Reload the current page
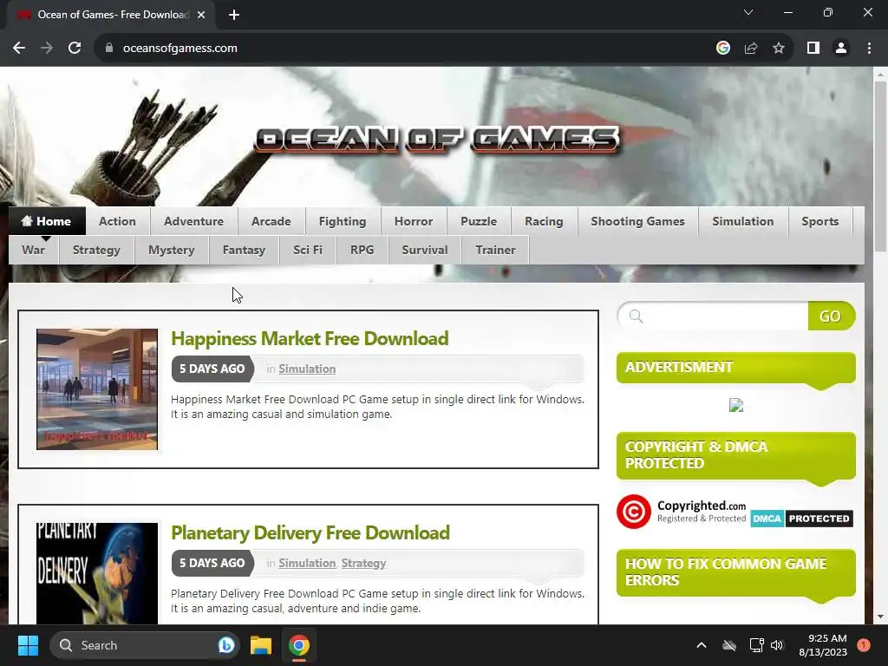Image resolution: width=888 pixels, height=666 pixels. tap(75, 49)
